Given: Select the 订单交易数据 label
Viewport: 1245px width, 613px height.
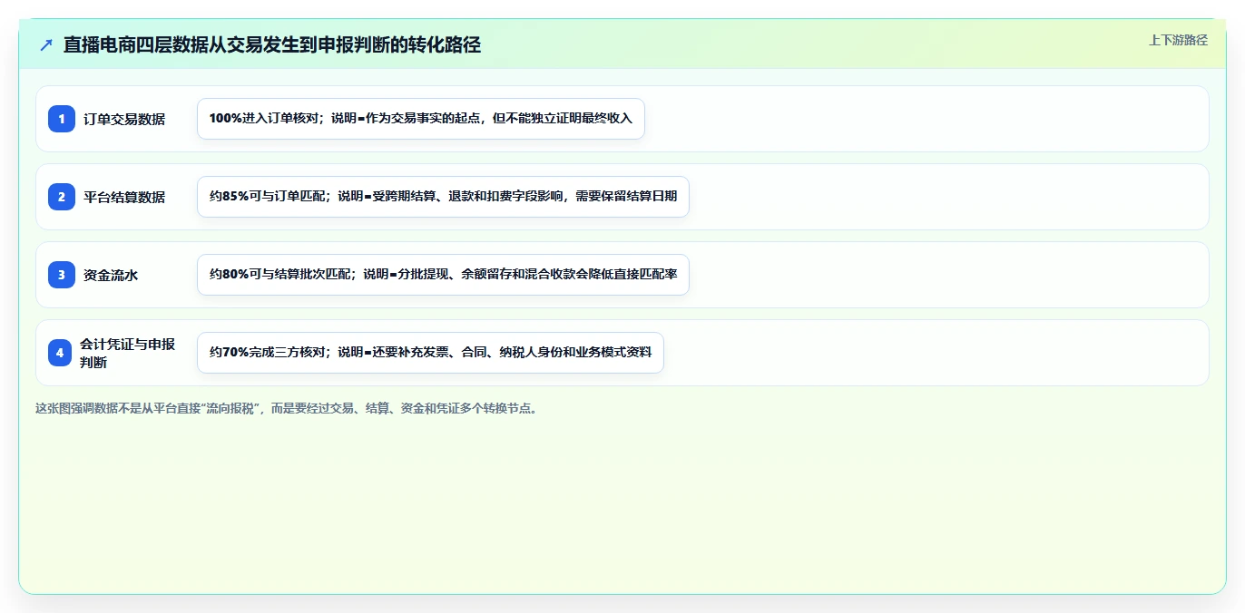Looking at the screenshot, I should tap(124, 119).
